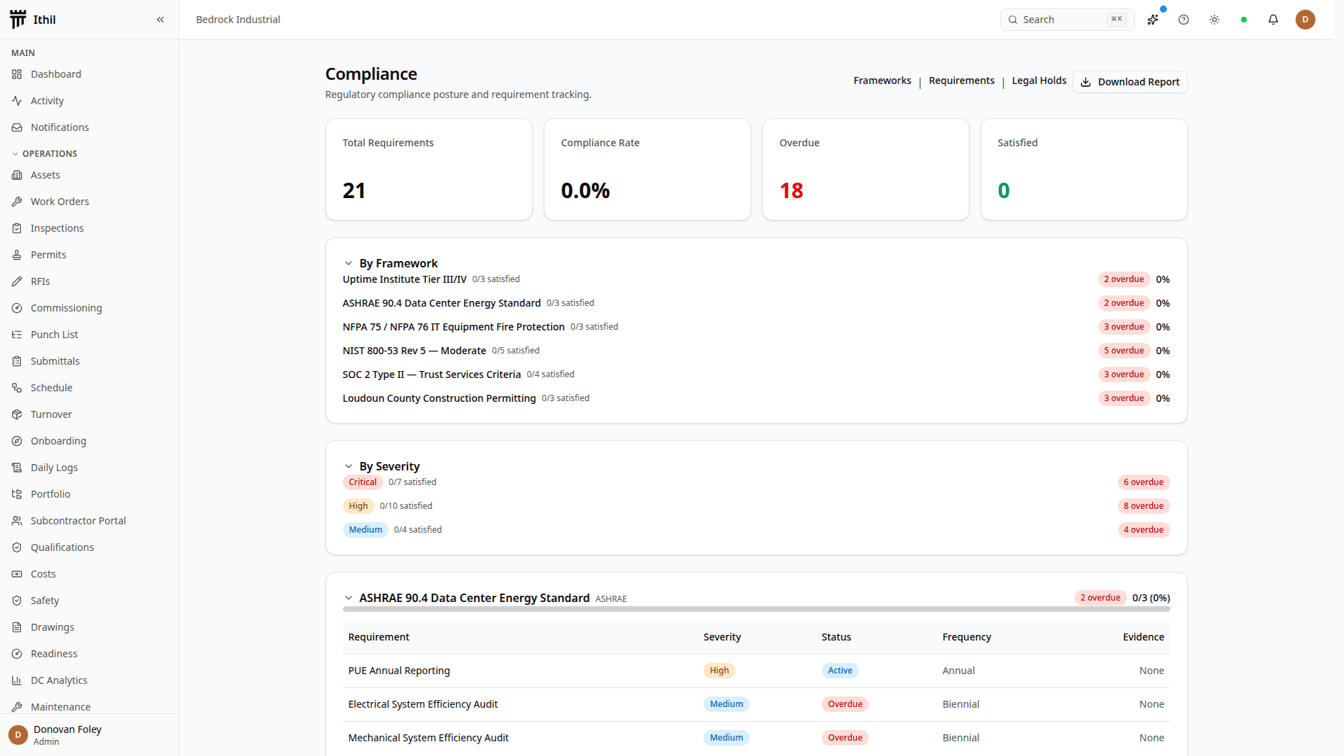
Task: Click the Commissioning check-circle icon
Action: tap(17, 308)
